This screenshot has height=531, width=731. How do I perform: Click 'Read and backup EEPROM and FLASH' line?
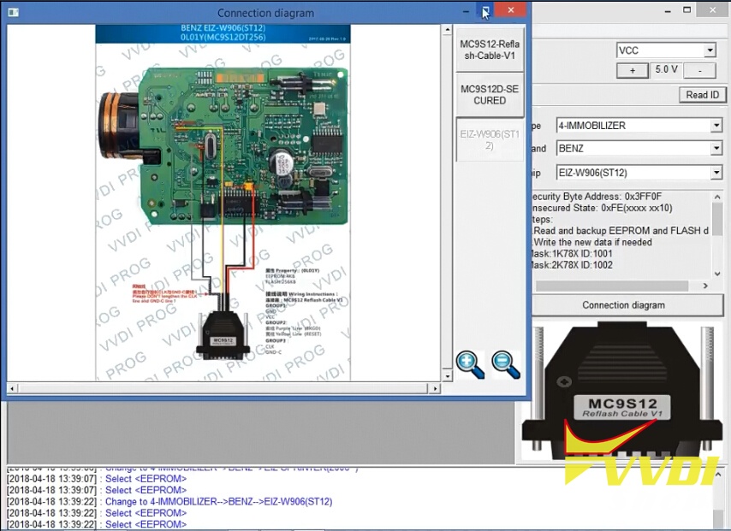[621, 231]
